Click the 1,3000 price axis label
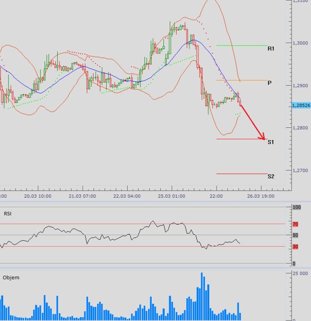Viewport: 311px width, 321px height. pos(300,43)
